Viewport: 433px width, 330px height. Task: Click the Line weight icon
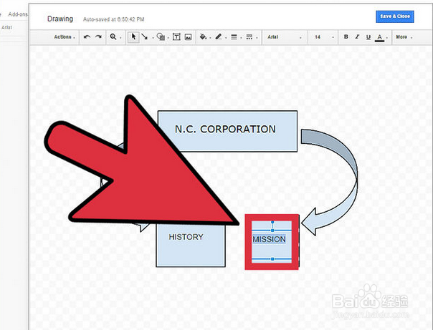[x=234, y=37]
